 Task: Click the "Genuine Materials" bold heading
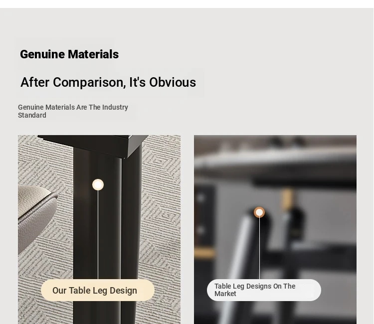(x=69, y=54)
